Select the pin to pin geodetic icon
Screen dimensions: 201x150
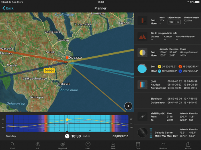[142, 36]
